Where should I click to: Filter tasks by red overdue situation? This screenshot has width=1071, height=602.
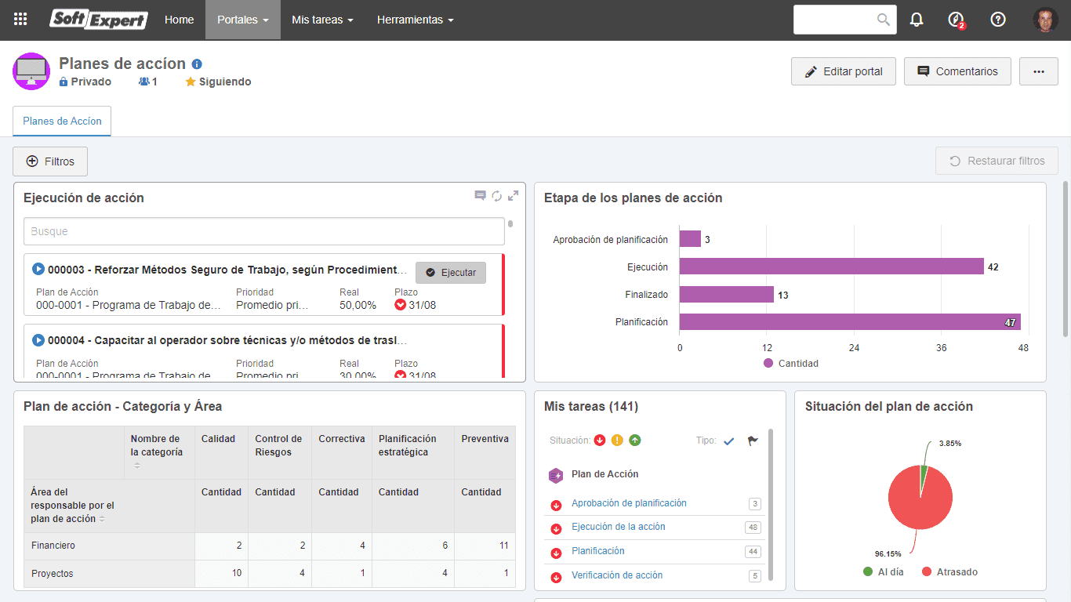pyautogui.click(x=600, y=441)
